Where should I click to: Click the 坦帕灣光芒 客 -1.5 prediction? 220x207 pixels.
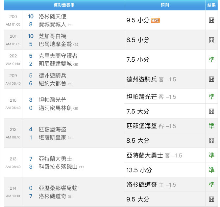(151, 97)
